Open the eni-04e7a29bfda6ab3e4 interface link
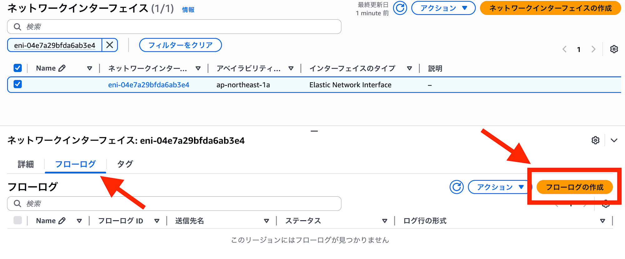This screenshot has height=259, width=625. click(149, 85)
